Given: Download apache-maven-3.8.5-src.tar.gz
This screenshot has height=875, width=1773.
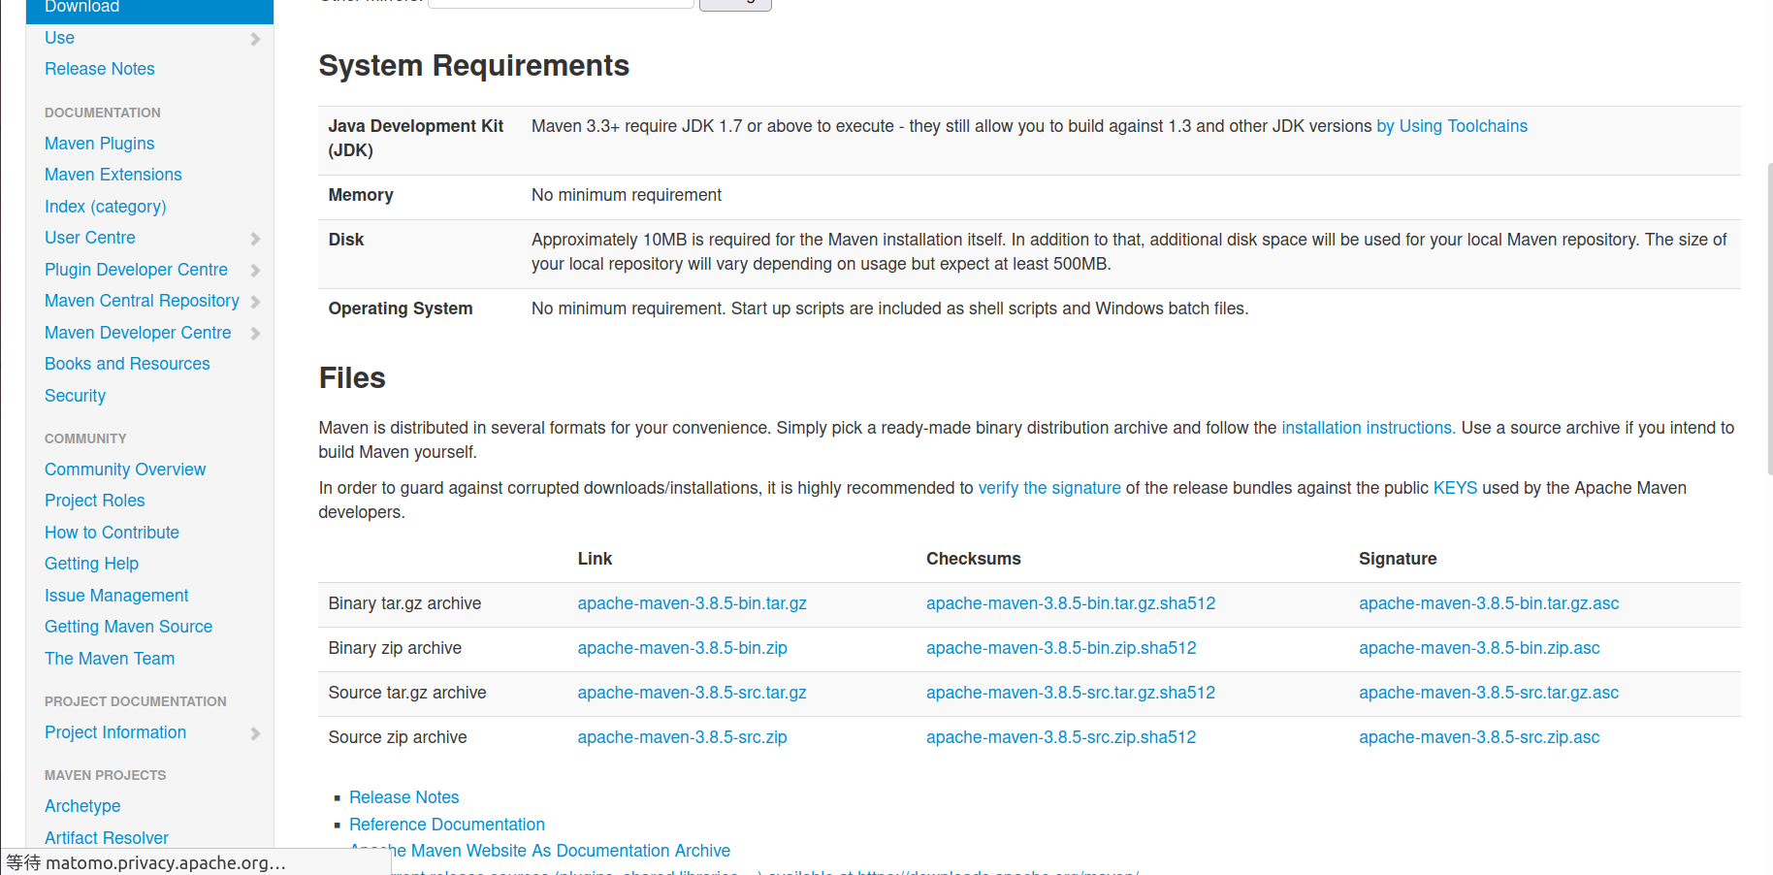Looking at the screenshot, I should pos(692,693).
